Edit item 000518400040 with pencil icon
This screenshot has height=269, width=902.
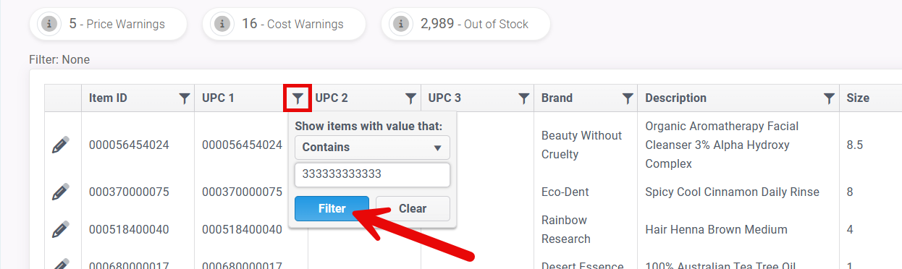point(61,229)
